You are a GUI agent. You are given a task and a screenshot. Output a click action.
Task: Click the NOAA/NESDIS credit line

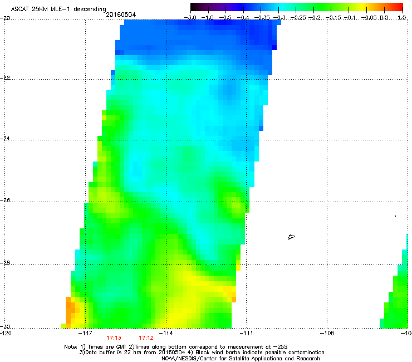(x=241, y=359)
